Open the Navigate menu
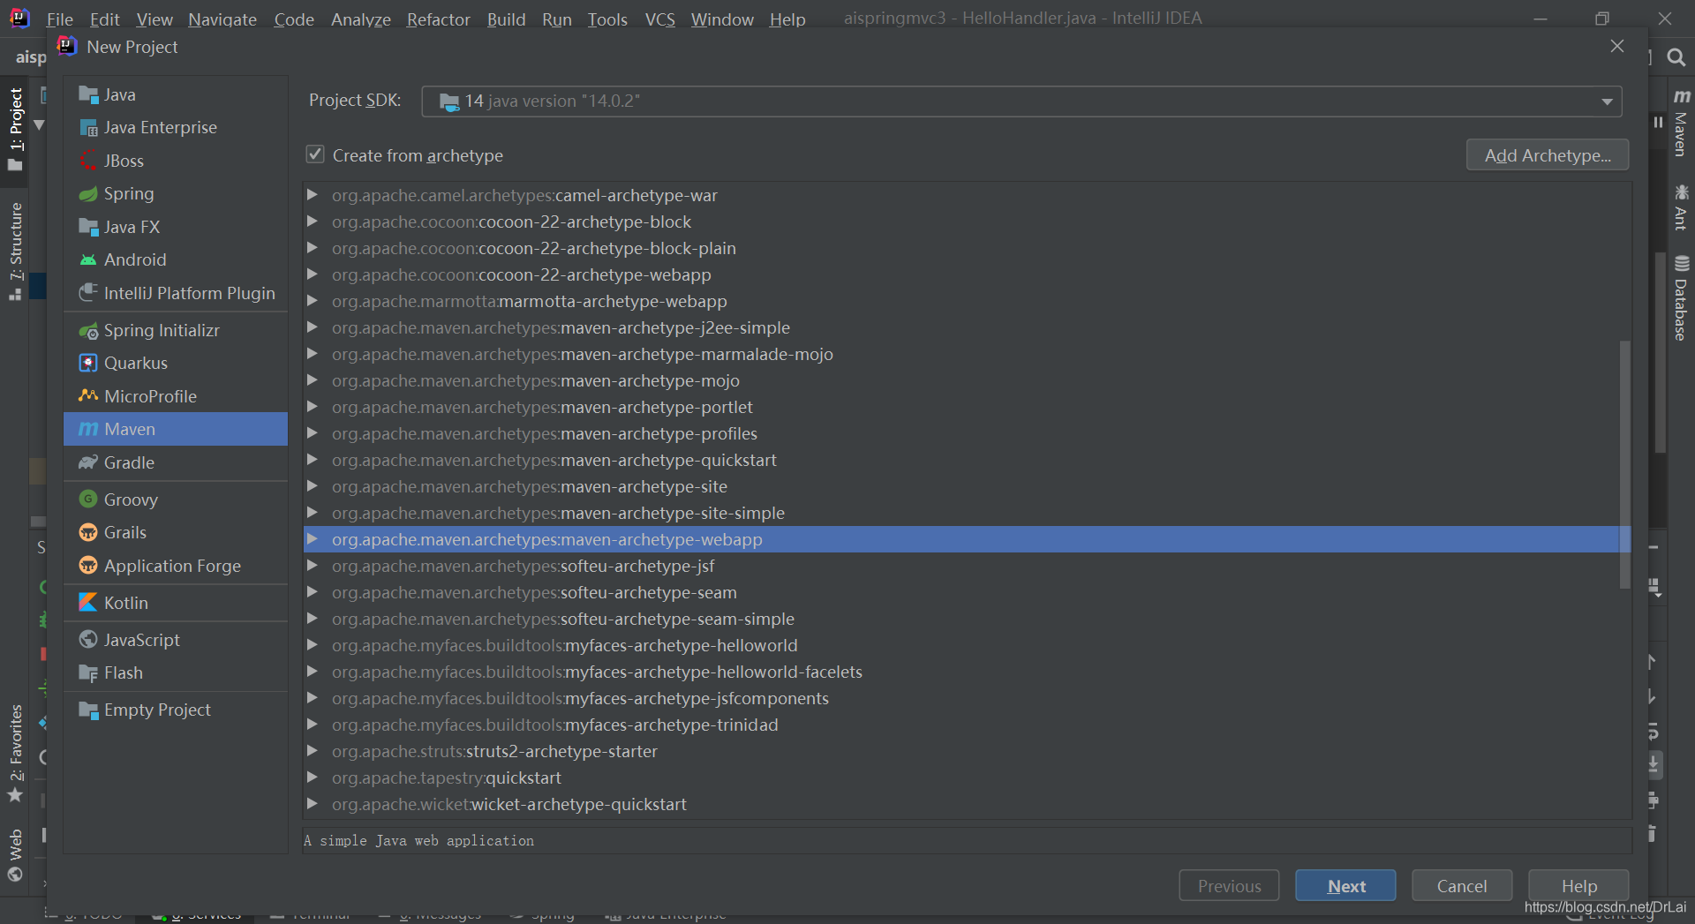1695x924 pixels. (x=222, y=19)
